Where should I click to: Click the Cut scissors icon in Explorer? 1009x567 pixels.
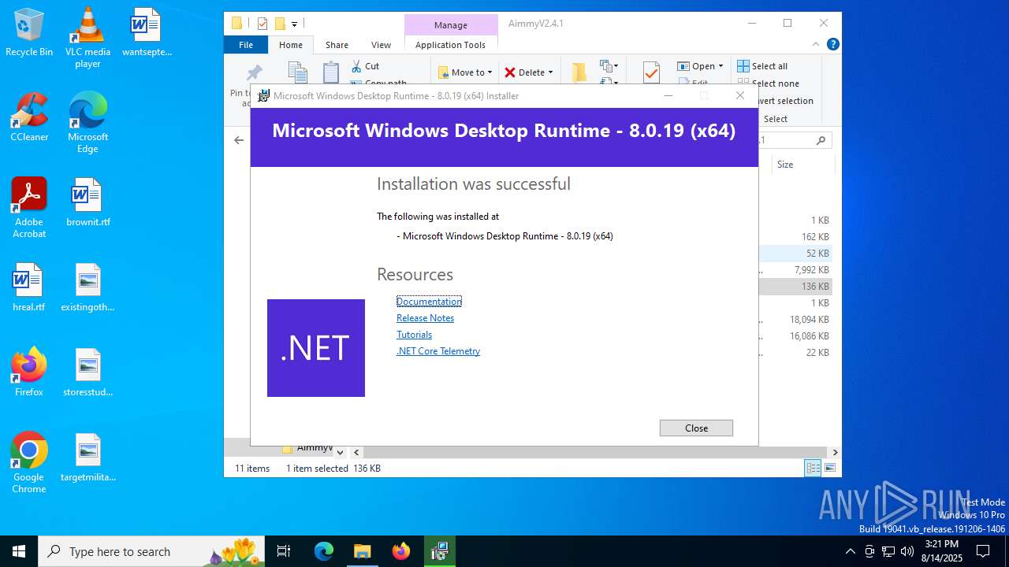(x=356, y=66)
